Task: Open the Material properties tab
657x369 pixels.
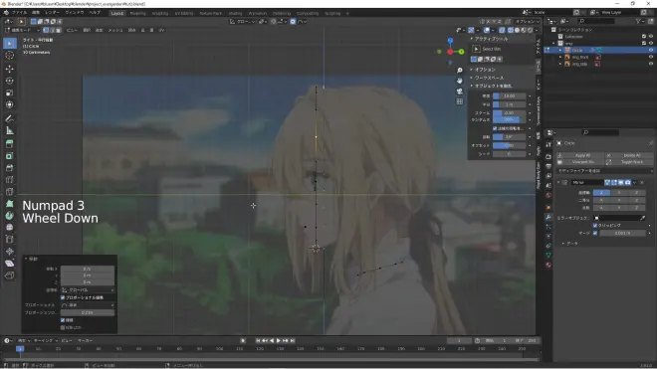Action: (x=548, y=266)
